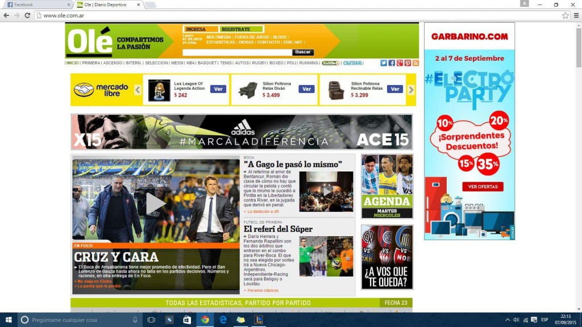Image resolution: width=582 pixels, height=327 pixels.
Task: Close the Facebook browser tab
Action: (69, 5)
